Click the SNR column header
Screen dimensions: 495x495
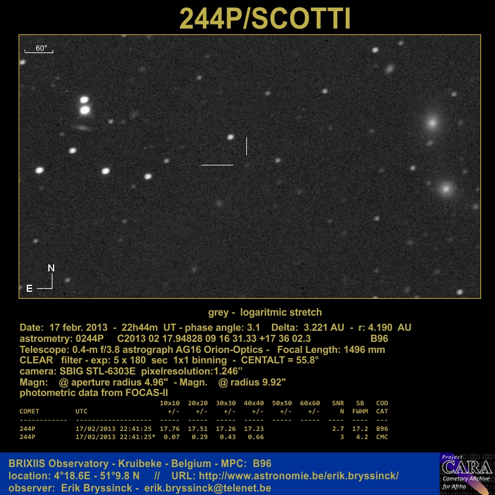(x=338, y=403)
